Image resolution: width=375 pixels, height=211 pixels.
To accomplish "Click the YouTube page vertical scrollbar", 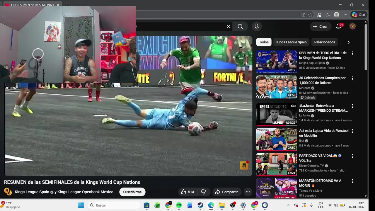I will [x=366, y=47].
